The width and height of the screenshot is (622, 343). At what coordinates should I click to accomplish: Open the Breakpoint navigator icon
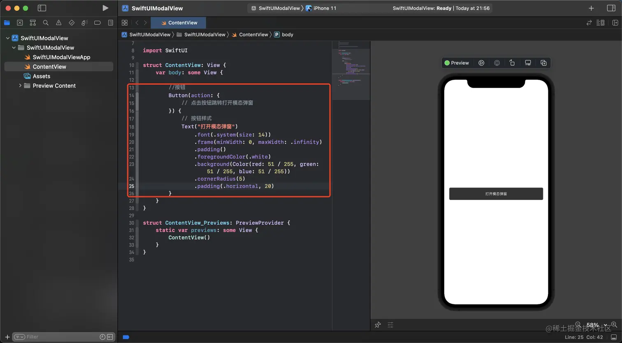pyautogui.click(x=97, y=23)
